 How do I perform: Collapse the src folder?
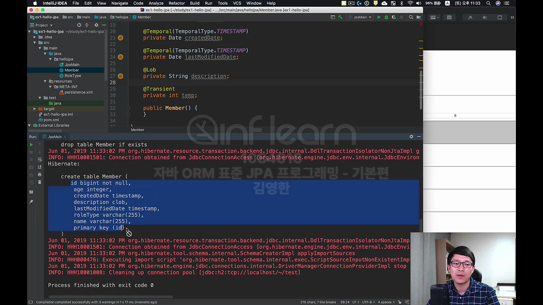coord(35,42)
